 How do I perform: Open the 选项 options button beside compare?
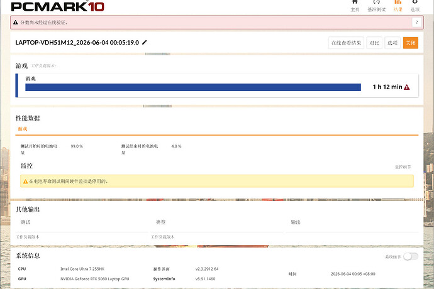(x=392, y=43)
